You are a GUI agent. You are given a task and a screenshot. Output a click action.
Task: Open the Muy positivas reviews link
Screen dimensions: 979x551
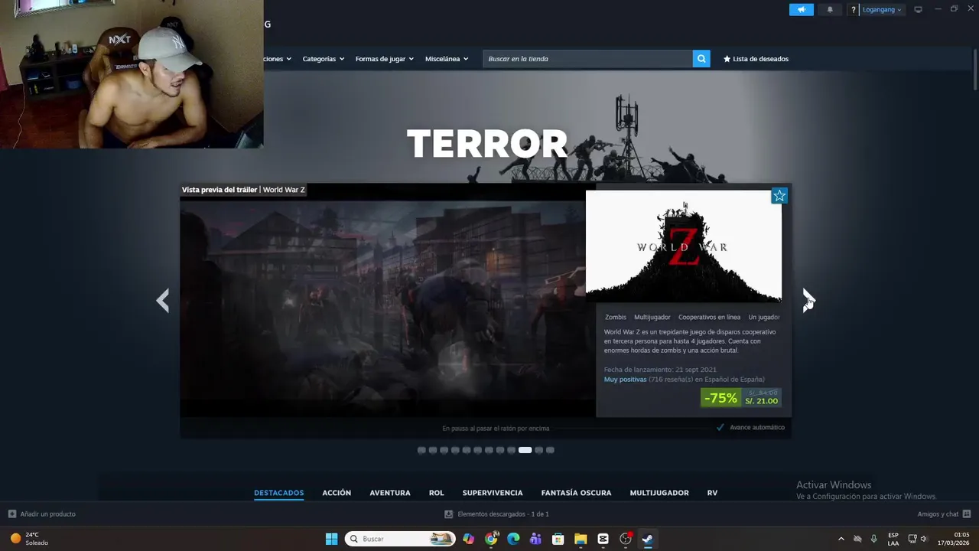[x=625, y=380]
